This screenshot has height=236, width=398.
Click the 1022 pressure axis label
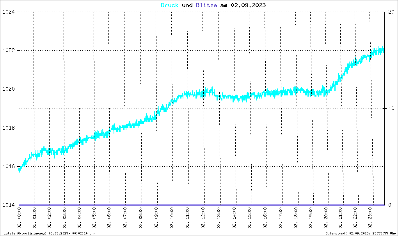[8, 51]
